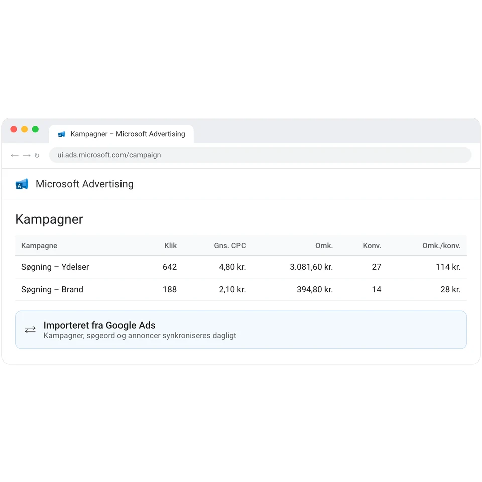Click the Microsoft Advertising megaphone logo in header
The image size is (482, 482).
[22, 184]
